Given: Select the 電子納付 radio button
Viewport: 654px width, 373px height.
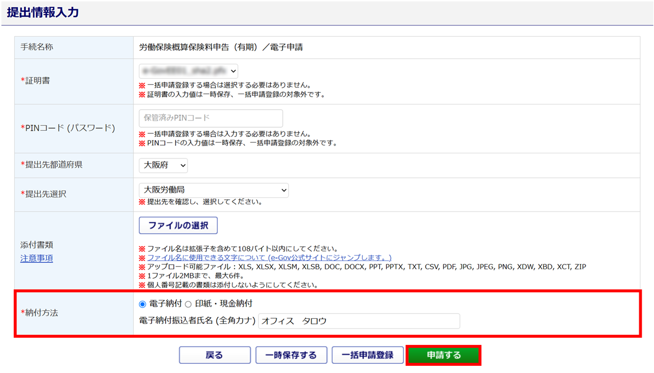Looking at the screenshot, I should pos(143,304).
